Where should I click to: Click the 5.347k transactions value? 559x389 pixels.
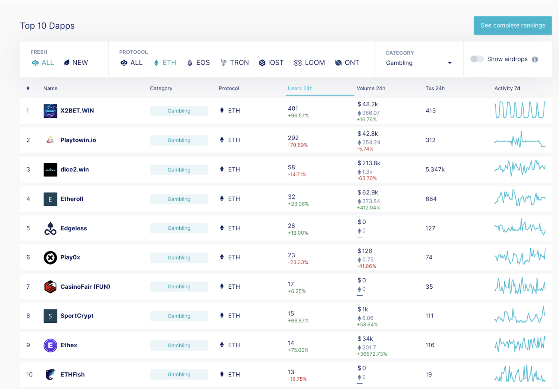[x=435, y=170]
